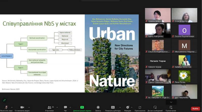Expand audio options arrow next to microphone
The height and width of the screenshot is (112, 202).
coord(12,107)
